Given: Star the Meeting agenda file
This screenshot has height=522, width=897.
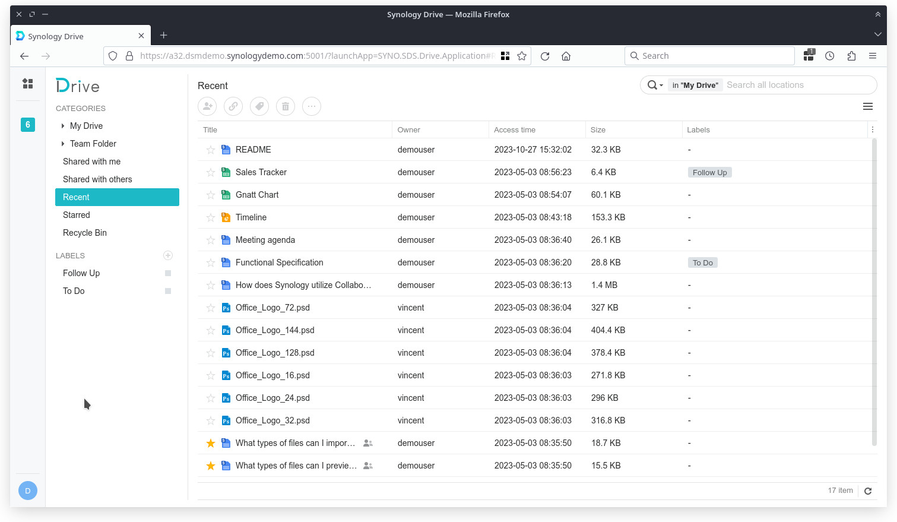Looking at the screenshot, I should click(x=211, y=240).
